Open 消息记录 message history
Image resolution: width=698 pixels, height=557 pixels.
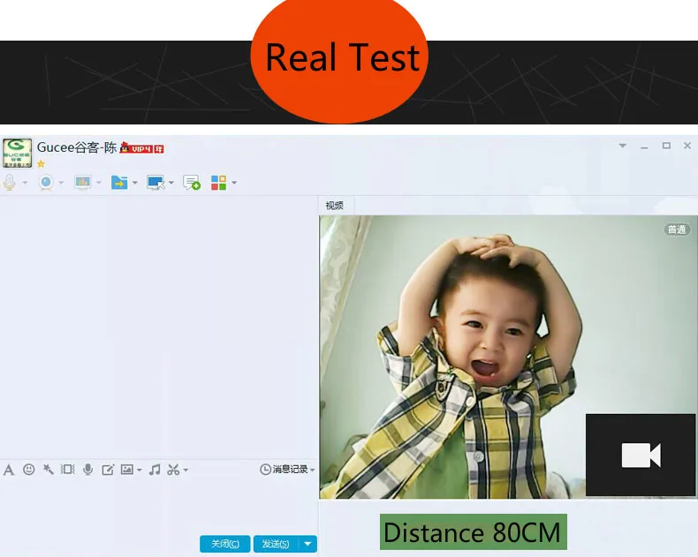(x=284, y=470)
